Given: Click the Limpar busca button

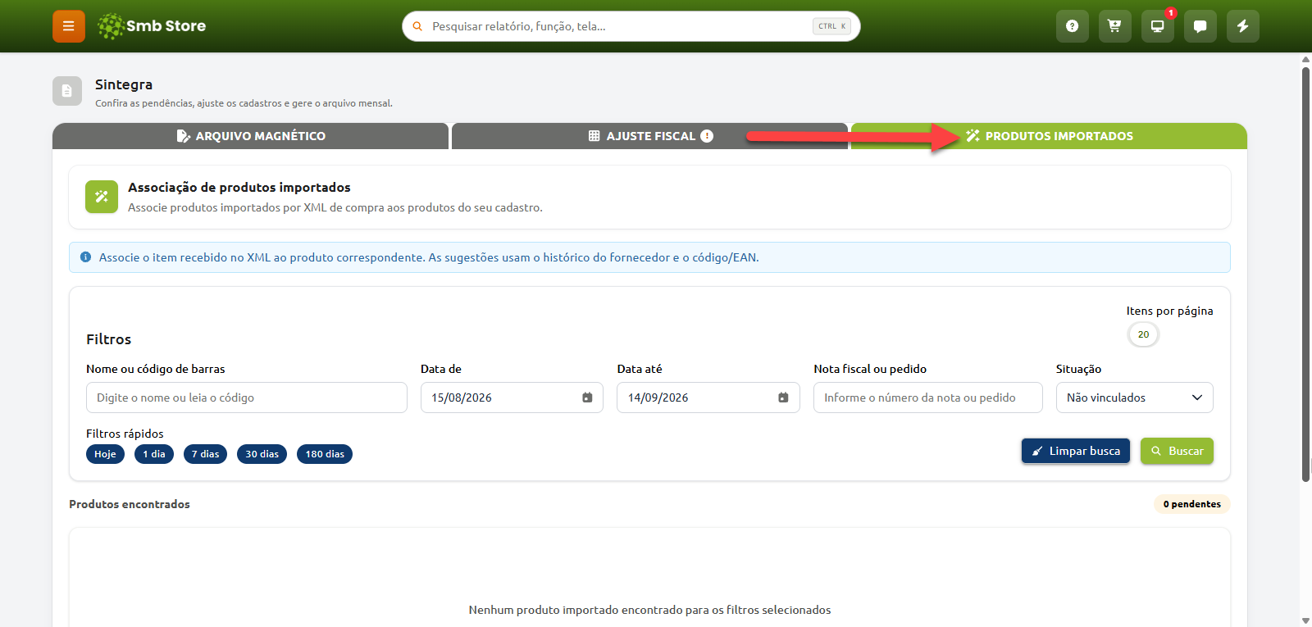Looking at the screenshot, I should 1076,451.
